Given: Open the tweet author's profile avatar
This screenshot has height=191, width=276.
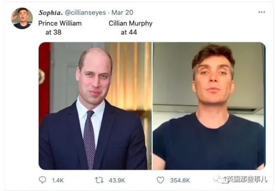Looking at the screenshot, I should tap(22, 18).
